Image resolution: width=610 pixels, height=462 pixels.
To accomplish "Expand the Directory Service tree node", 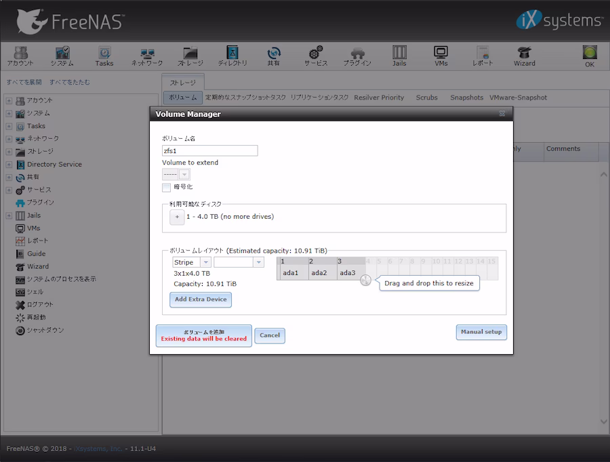I will [x=9, y=165].
